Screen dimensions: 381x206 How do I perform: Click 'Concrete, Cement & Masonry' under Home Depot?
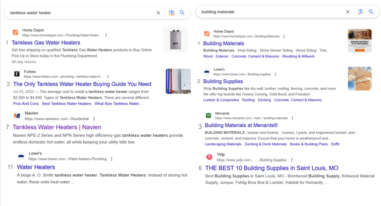click(255, 56)
